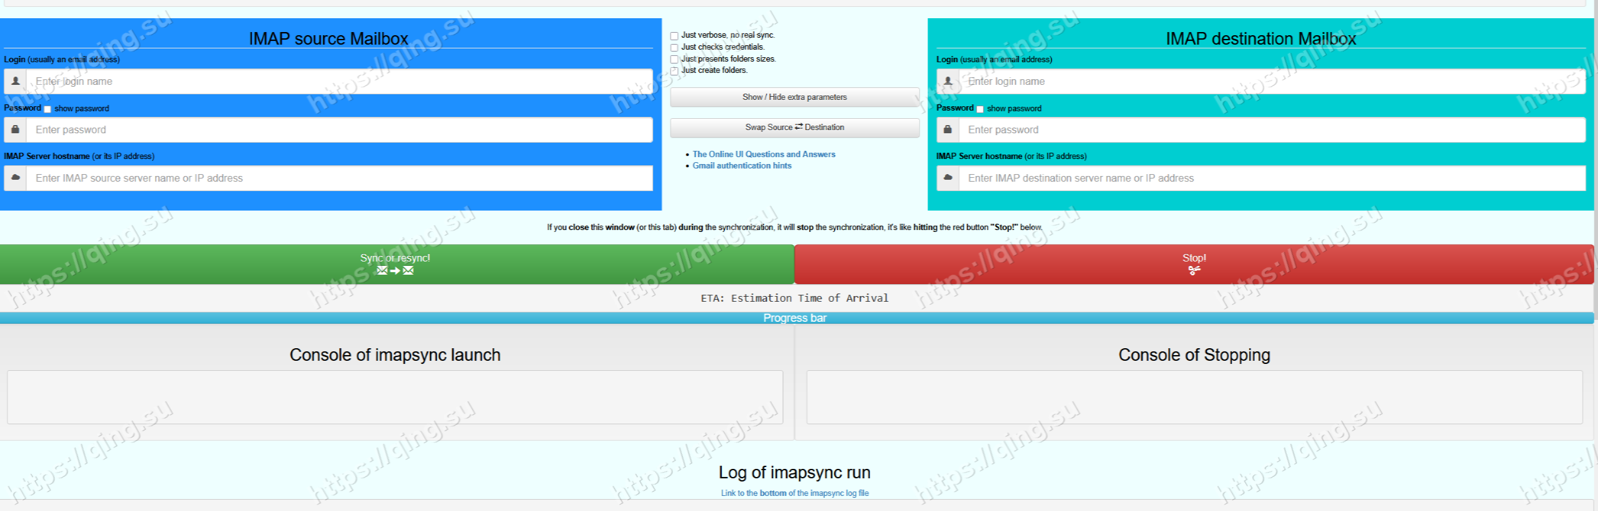Click the blue Progress bar
The height and width of the screenshot is (511, 1598).
point(797,318)
